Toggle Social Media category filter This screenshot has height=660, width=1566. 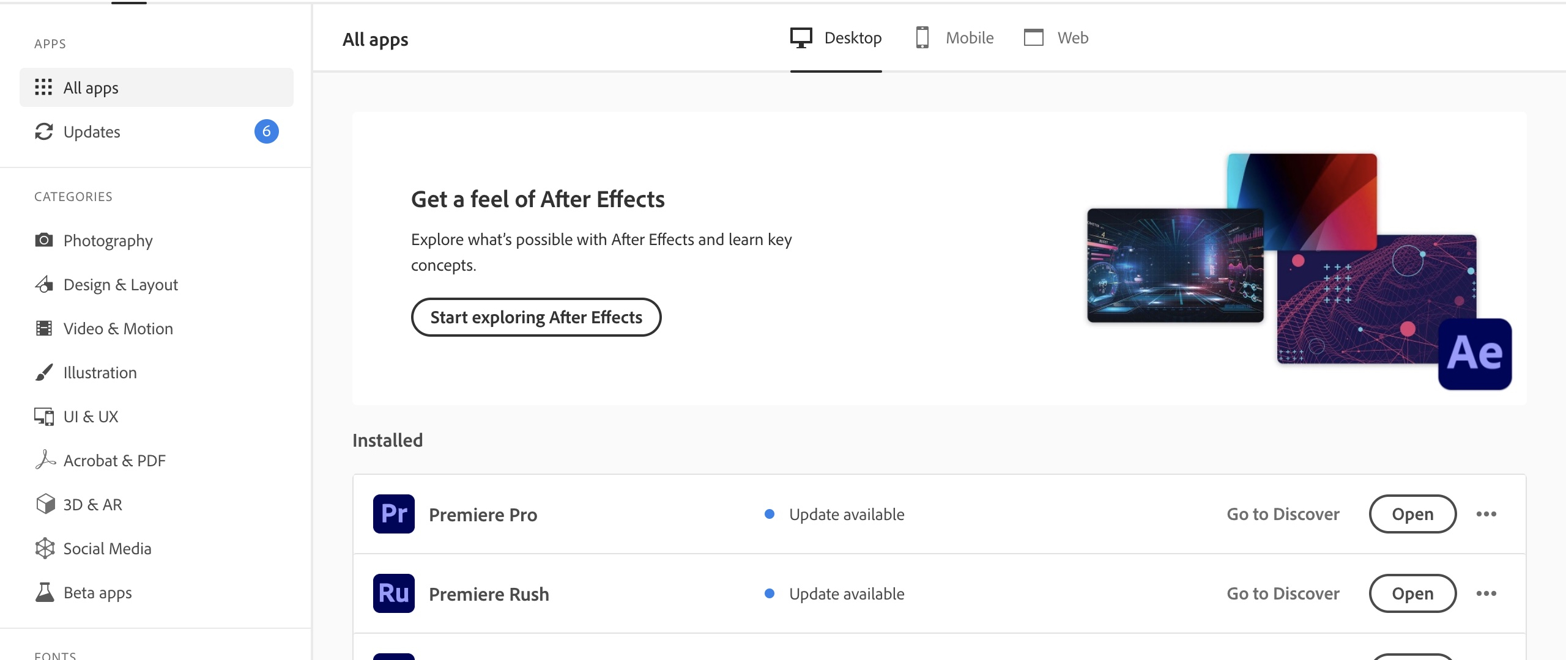point(107,548)
